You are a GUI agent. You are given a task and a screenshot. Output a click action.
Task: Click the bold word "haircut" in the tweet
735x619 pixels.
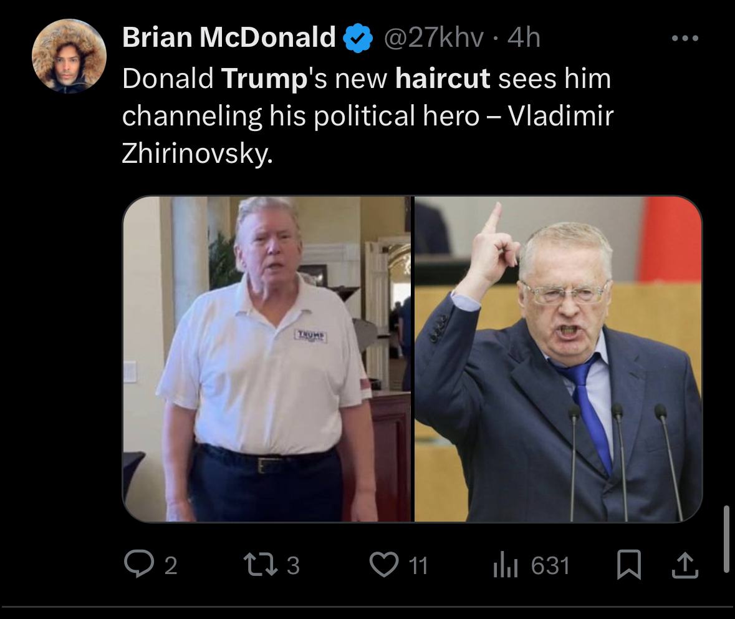pos(443,79)
